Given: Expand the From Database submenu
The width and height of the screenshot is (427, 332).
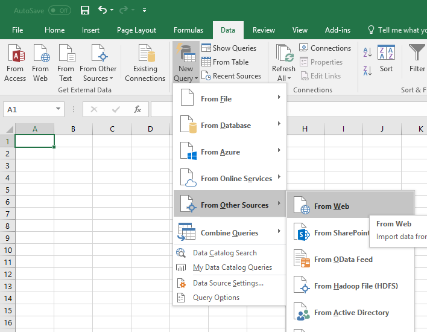Looking at the screenshot, I should (x=230, y=124).
